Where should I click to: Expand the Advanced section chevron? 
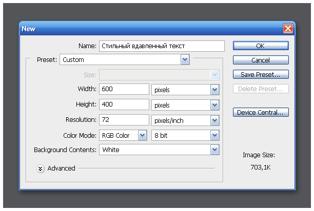point(41,168)
